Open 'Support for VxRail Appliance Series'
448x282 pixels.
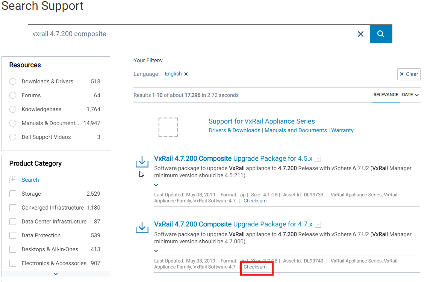pyautogui.click(x=262, y=121)
